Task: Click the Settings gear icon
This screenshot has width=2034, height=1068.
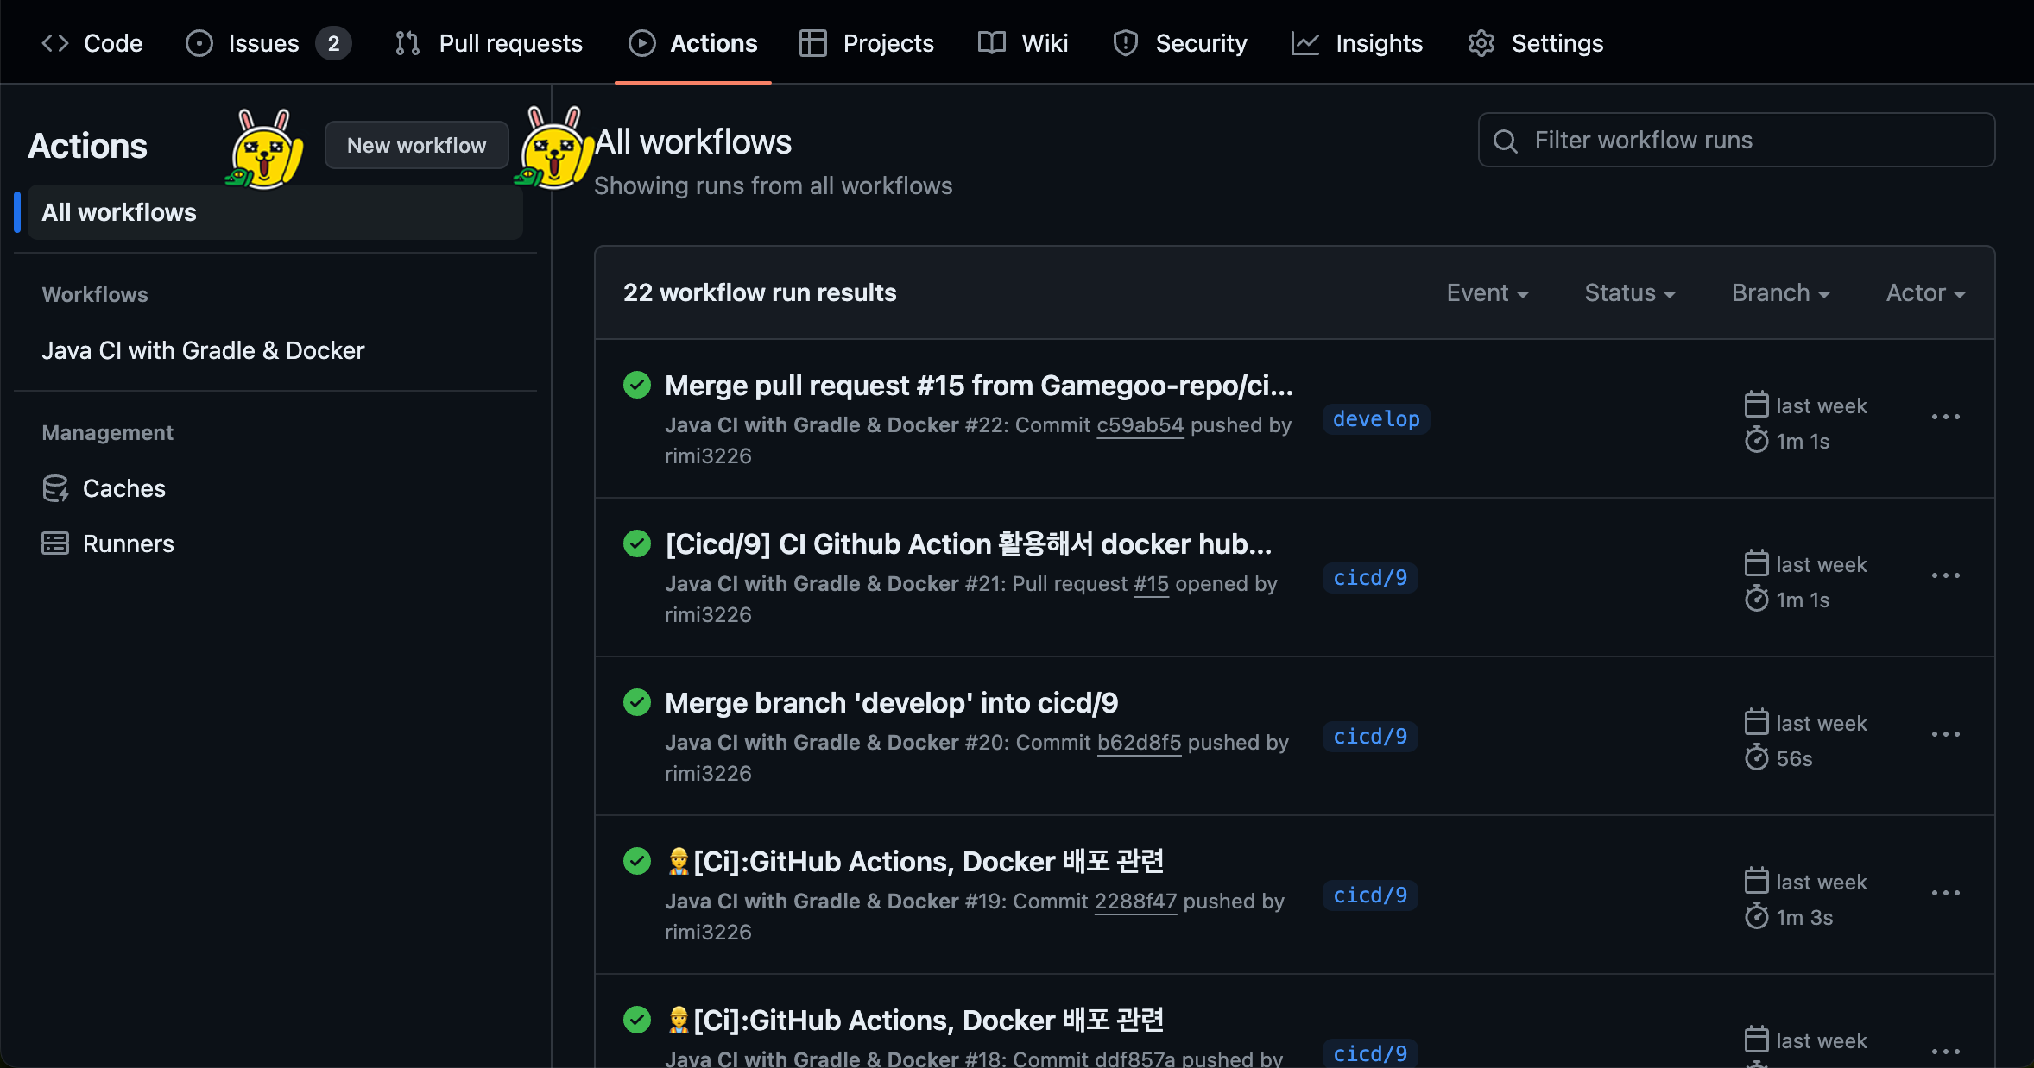Action: coord(1481,43)
